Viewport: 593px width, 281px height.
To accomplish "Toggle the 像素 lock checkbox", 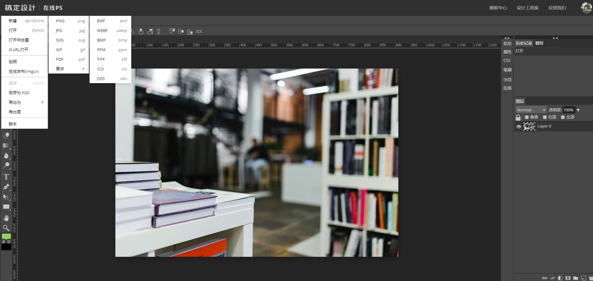I will (x=527, y=117).
